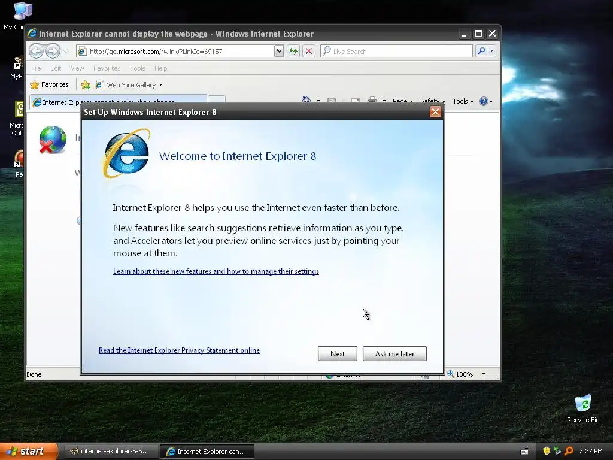
Task: Minimize the Internet Explorer window
Action: pyautogui.click(x=464, y=34)
